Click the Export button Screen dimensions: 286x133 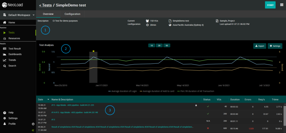[x=259, y=46]
